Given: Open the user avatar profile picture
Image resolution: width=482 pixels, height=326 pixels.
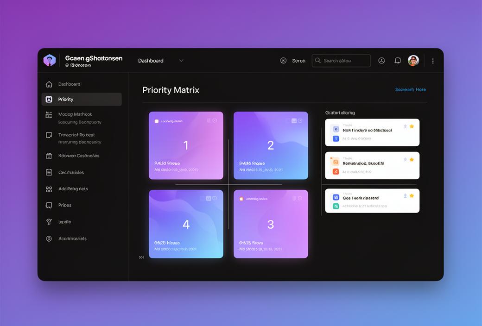Looking at the screenshot, I should click(x=413, y=61).
